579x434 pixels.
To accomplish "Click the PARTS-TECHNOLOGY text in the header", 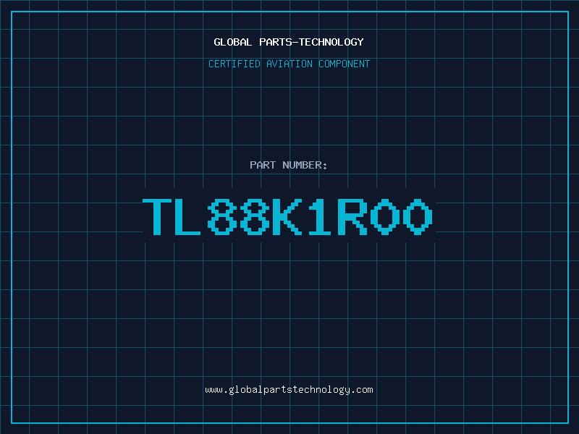I will tap(311, 42).
